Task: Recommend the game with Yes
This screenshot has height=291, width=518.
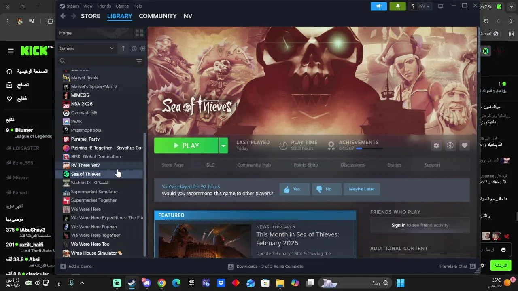Action: pos(295,189)
